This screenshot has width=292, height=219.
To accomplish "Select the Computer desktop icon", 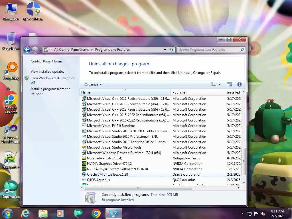I will coord(11,11).
